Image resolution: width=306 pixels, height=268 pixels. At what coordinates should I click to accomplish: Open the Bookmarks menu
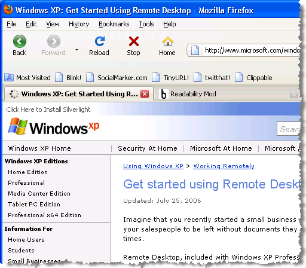[114, 24]
